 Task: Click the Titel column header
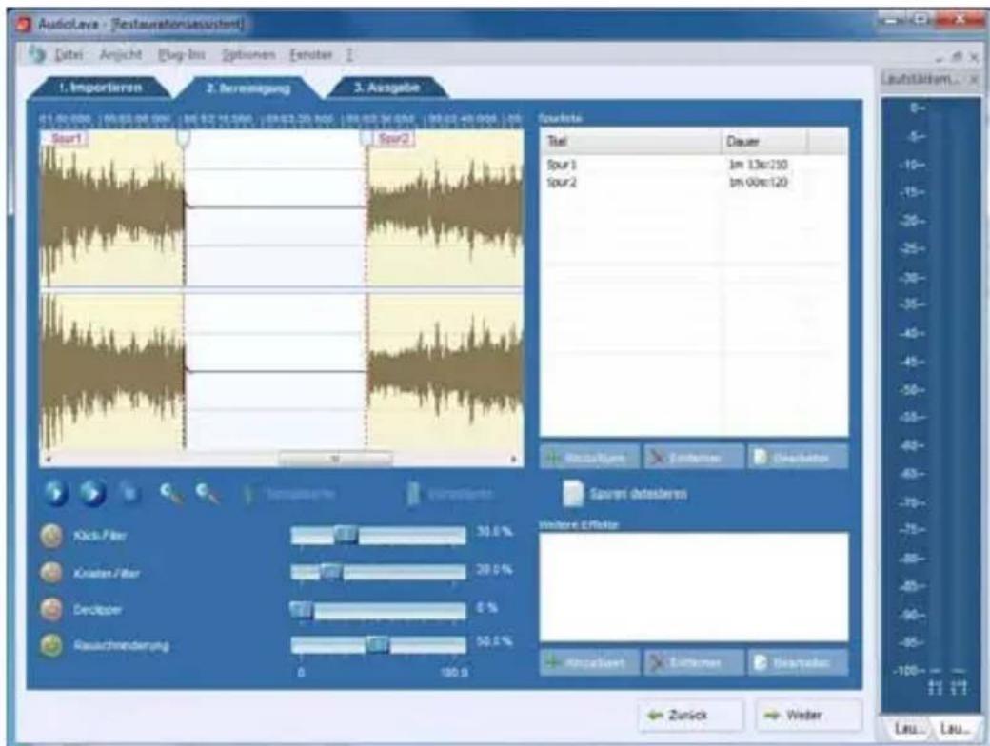coord(631,142)
